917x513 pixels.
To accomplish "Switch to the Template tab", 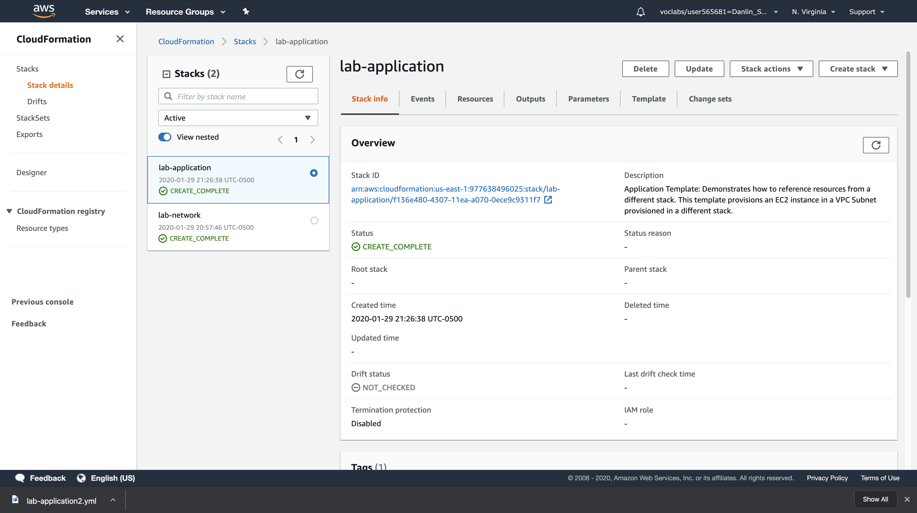I will 648,99.
